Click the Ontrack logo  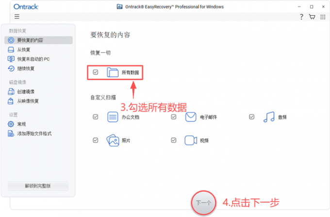[26, 7]
